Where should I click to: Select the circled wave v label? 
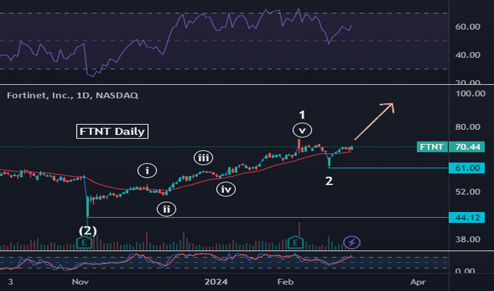pyautogui.click(x=302, y=130)
